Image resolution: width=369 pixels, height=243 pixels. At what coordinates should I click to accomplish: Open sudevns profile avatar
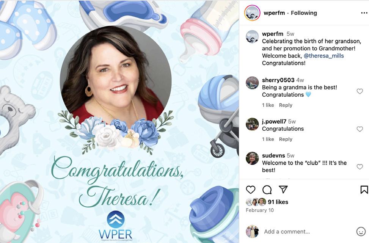(252, 158)
